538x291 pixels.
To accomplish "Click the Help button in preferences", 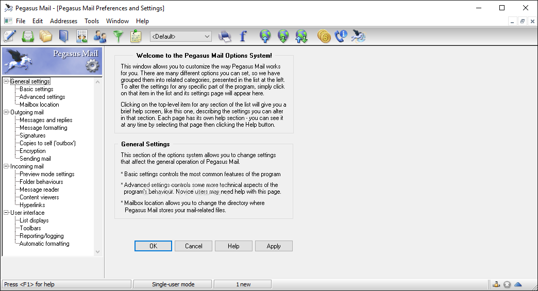I will tap(233, 246).
